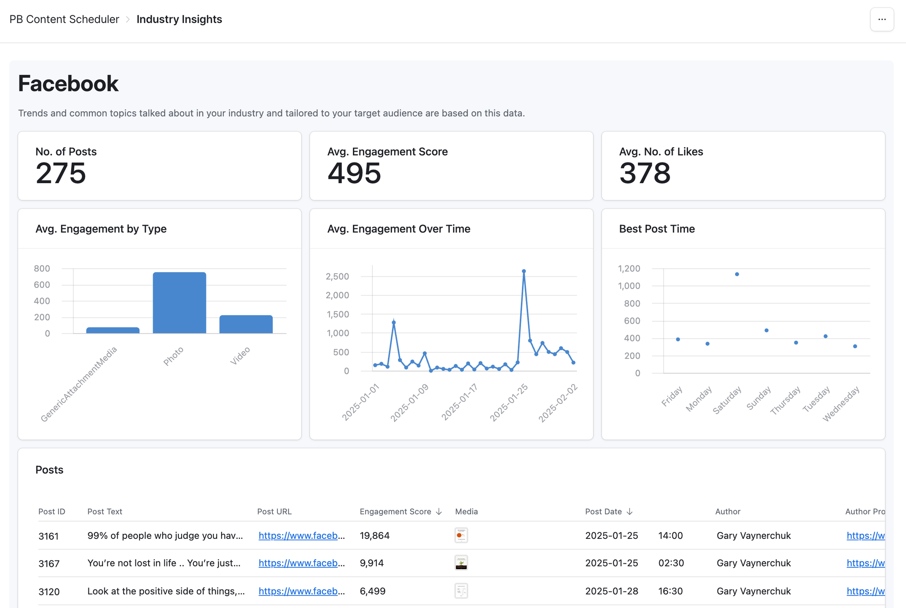906x608 pixels.
Task: Open media thumbnail for post 3120
Action: click(x=461, y=591)
